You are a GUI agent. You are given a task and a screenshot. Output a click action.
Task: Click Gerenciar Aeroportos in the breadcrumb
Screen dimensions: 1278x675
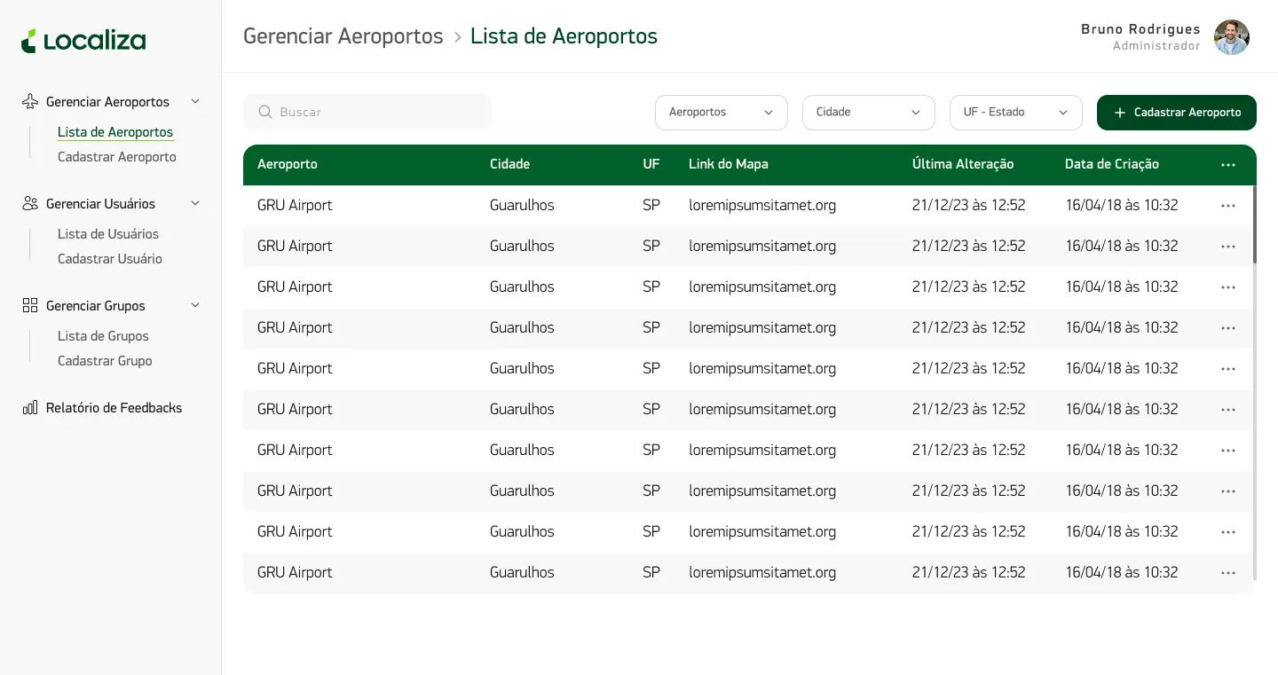[343, 36]
